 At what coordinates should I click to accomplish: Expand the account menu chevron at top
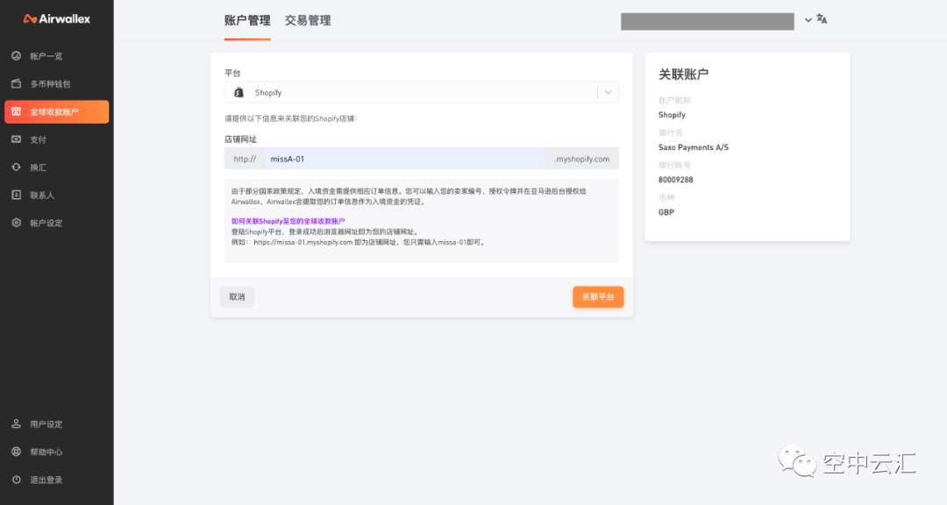click(x=808, y=20)
